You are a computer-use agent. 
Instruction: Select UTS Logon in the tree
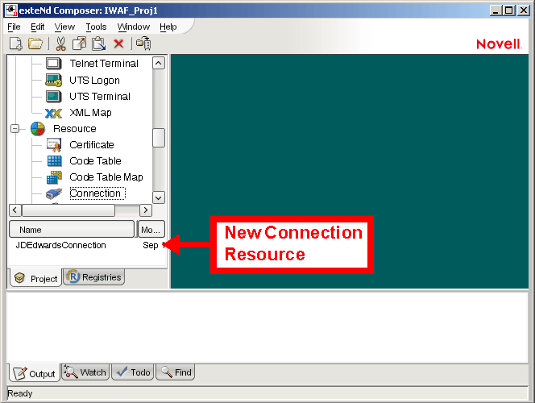(94, 80)
